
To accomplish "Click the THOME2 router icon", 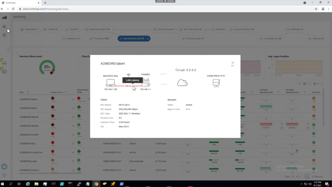I will tap(146, 83).
